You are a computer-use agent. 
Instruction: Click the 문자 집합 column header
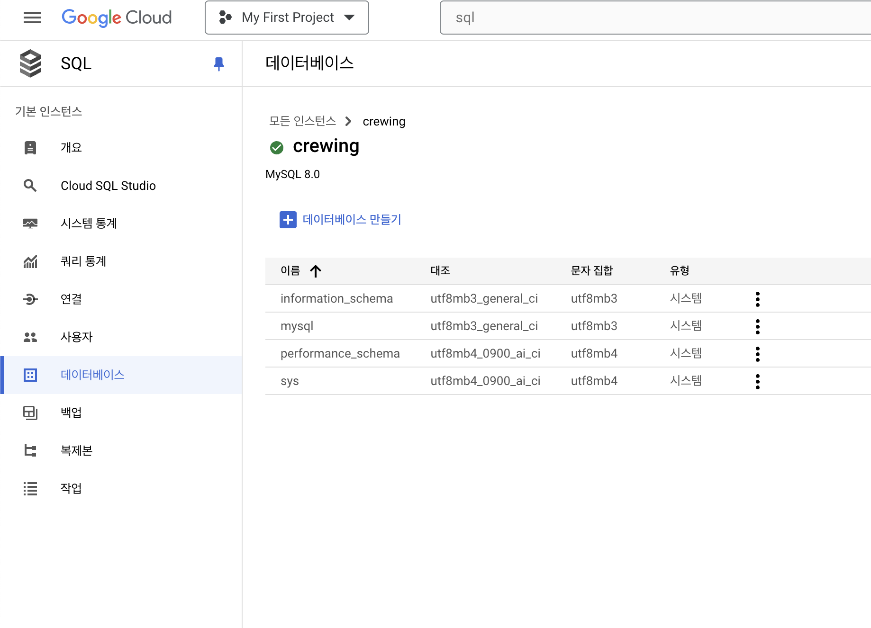(592, 271)
